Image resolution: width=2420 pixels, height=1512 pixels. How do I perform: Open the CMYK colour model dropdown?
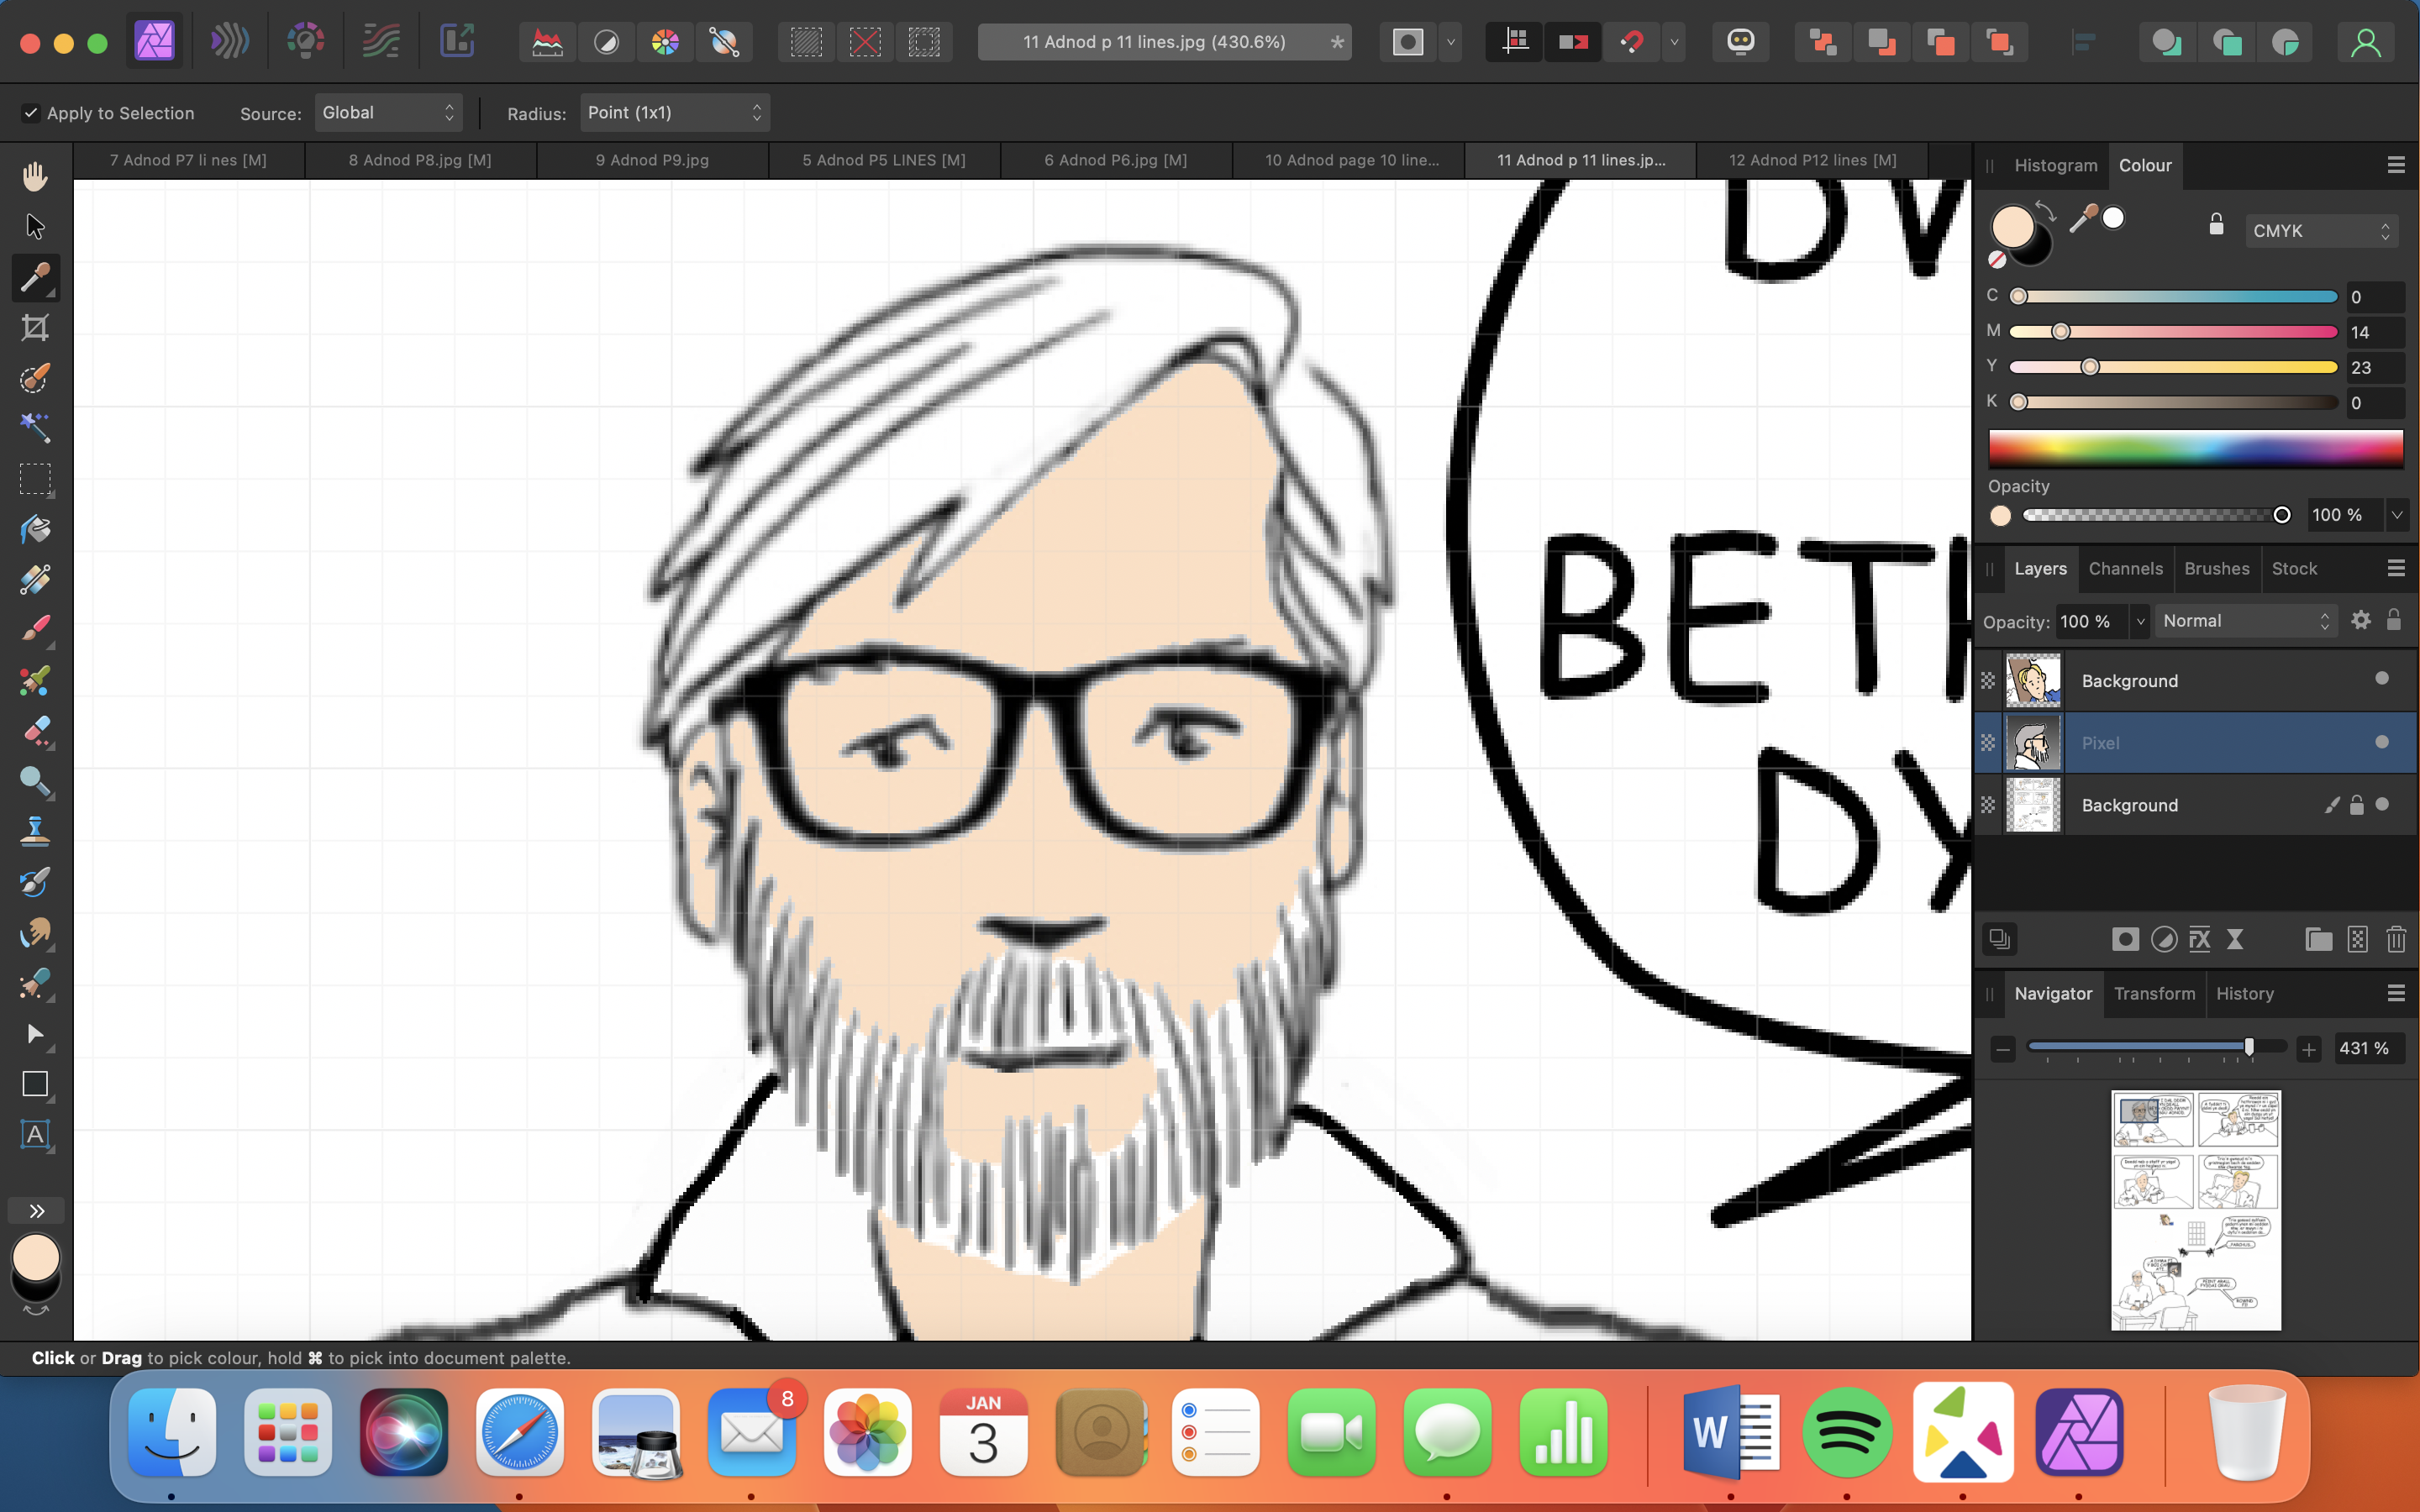pyautogui.click(x=2319, y=231)
